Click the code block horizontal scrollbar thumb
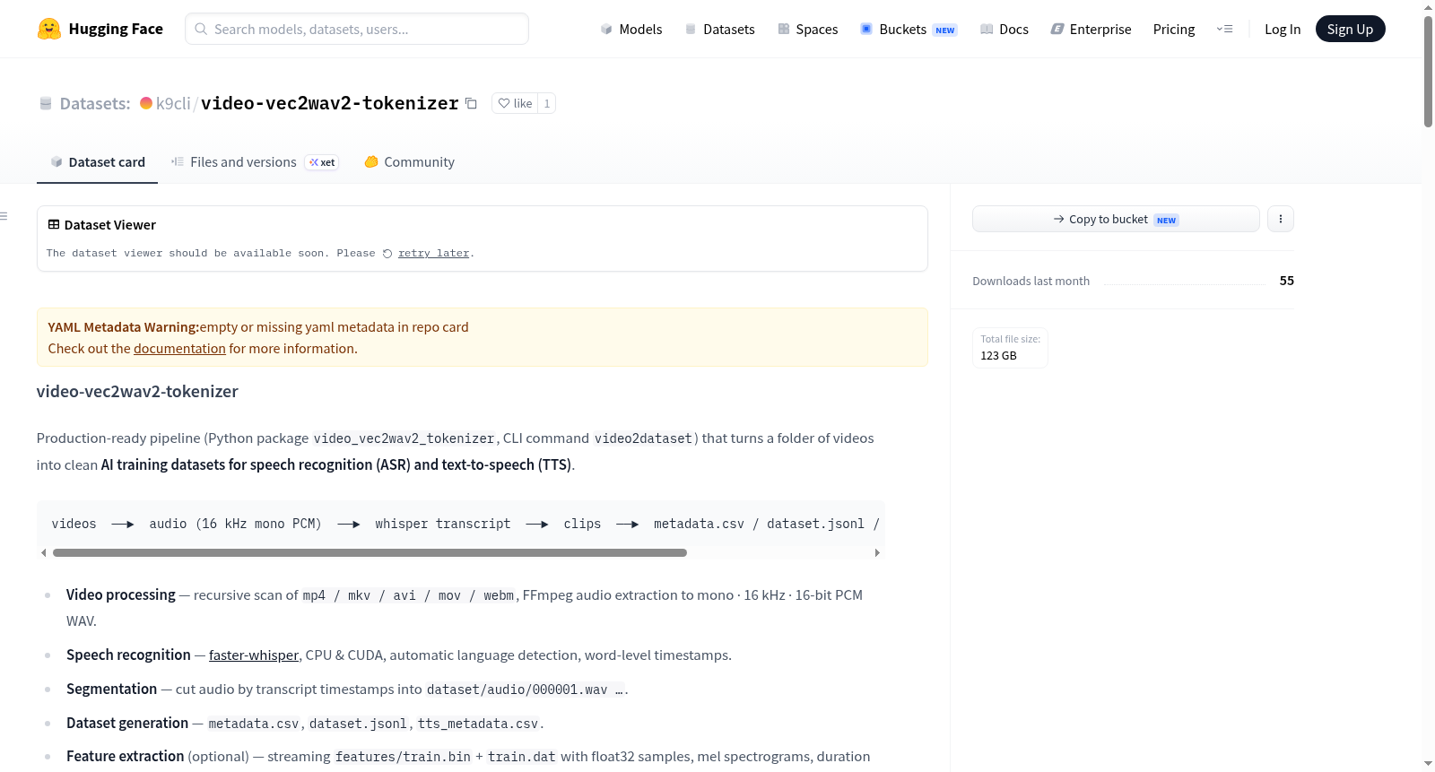 [370, 552]
